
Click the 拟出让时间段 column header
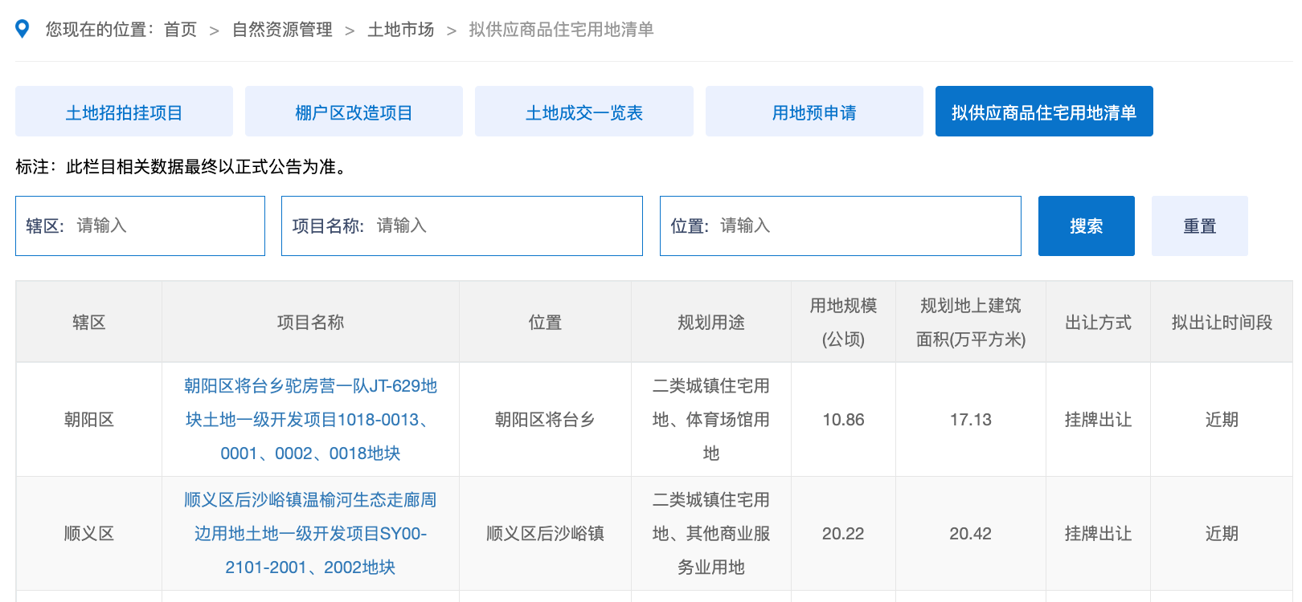pyautogui.click(x=1222, y=323)
